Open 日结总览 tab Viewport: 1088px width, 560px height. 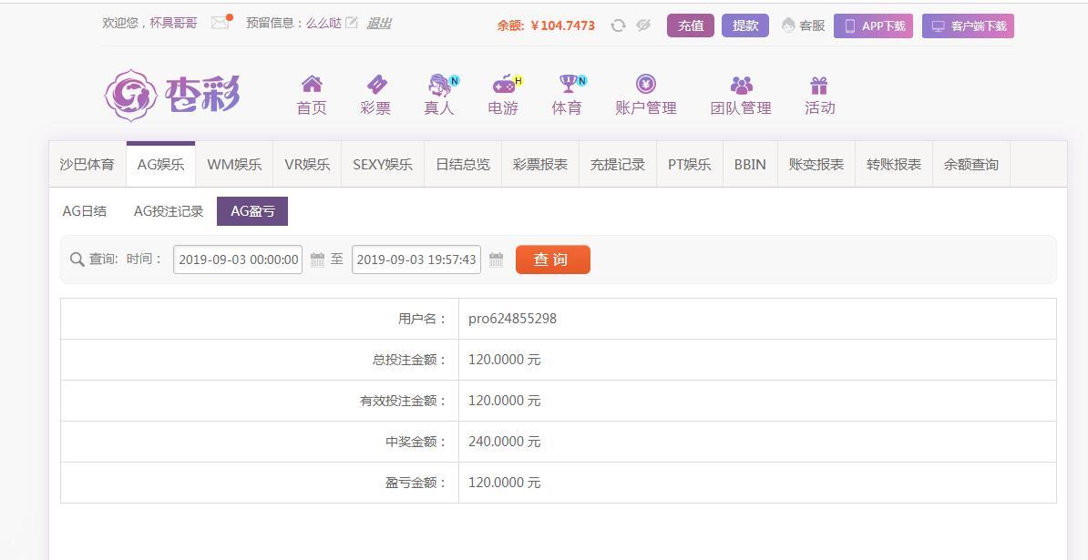pos(463,164)
